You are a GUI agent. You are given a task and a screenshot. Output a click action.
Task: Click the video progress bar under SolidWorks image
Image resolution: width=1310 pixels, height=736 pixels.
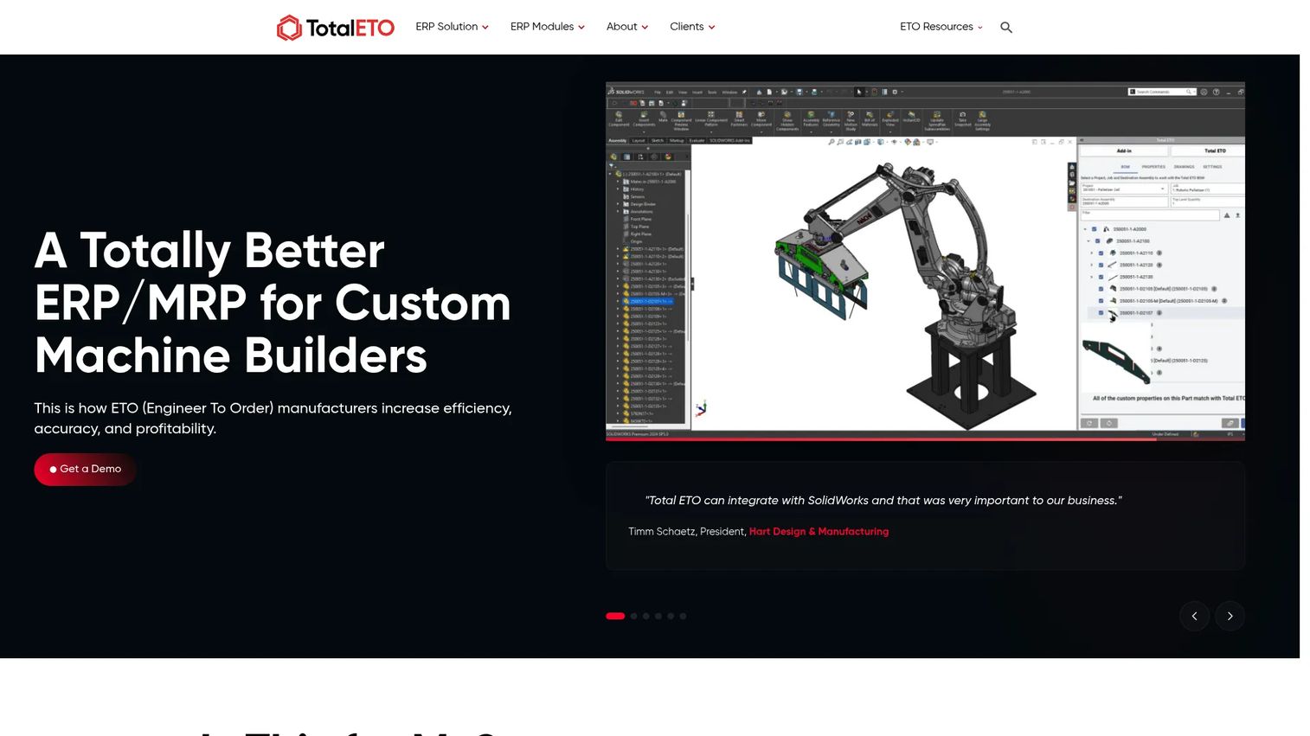pyautogui.click(x=925, y=439)
